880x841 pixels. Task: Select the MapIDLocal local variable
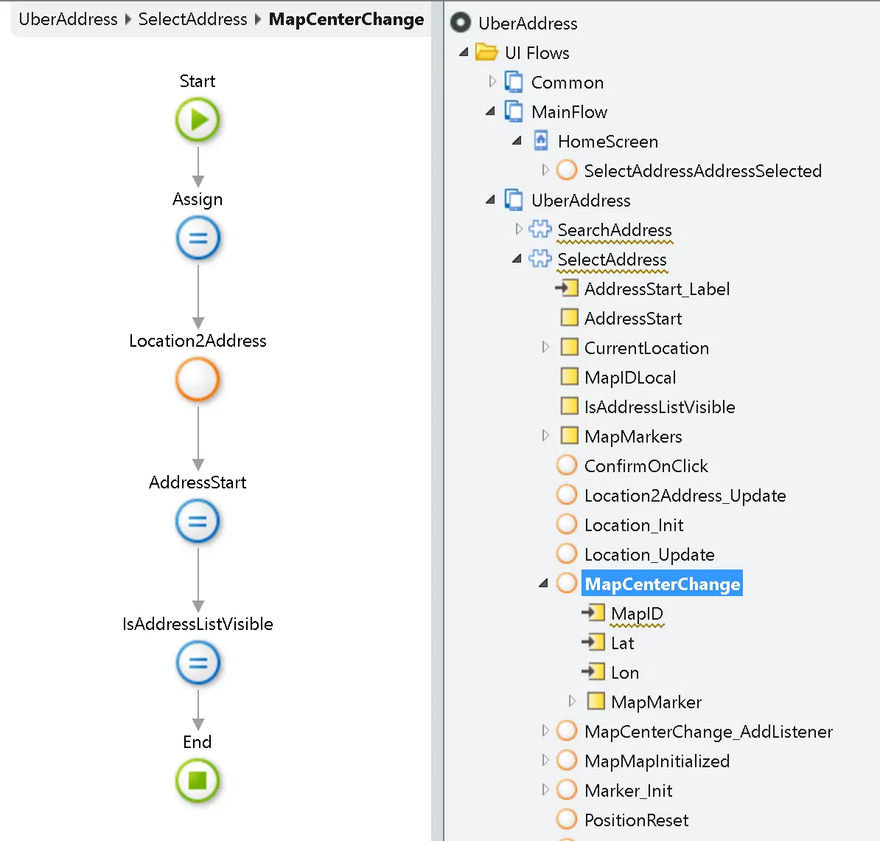click(x=630, y=377)
